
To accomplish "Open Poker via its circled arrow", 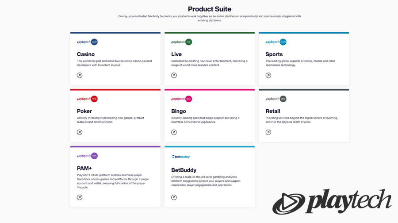I will click(x=80, y=132).
